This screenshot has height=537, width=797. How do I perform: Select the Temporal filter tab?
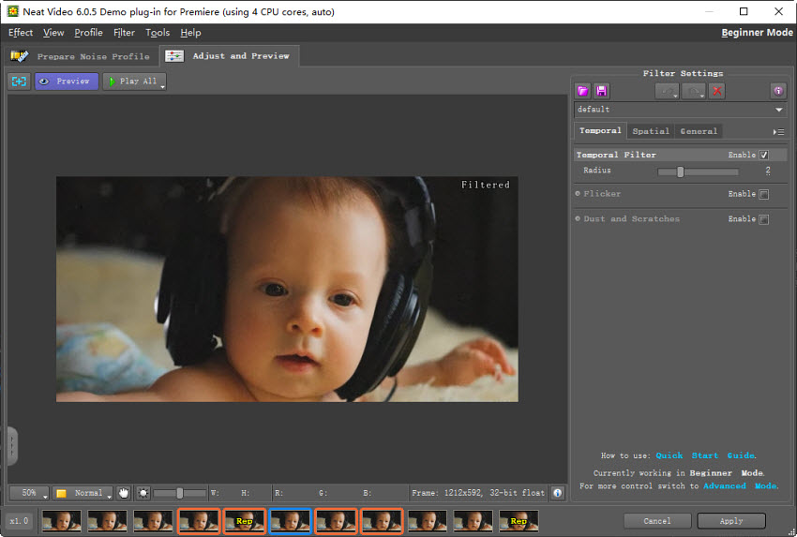coord(600,130)
